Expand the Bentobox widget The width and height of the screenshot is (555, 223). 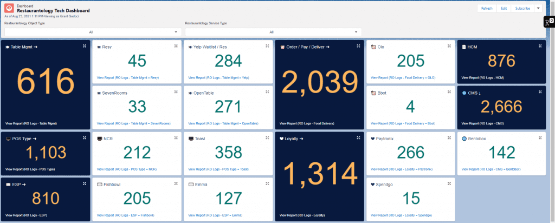pyautogui.click(x=540, y=138)
